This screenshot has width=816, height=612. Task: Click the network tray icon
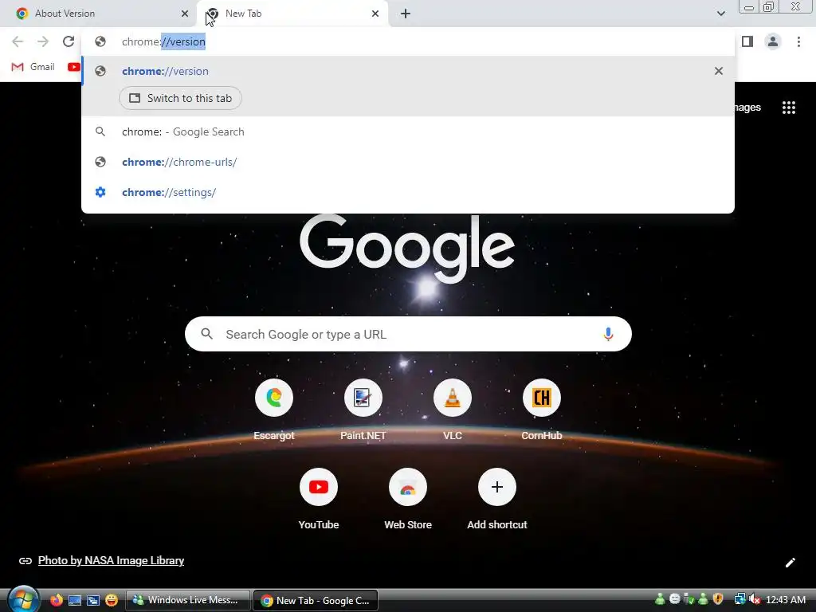pyautogui.click(x=739, y=599)
